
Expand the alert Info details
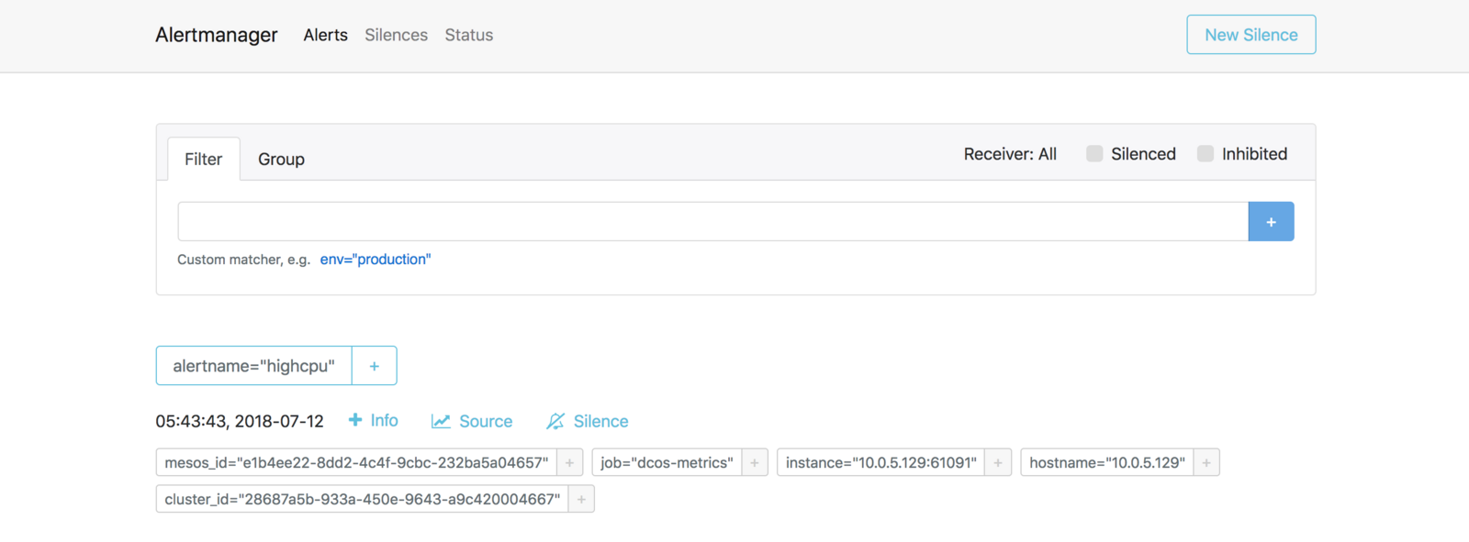click(x=374, y=420)
